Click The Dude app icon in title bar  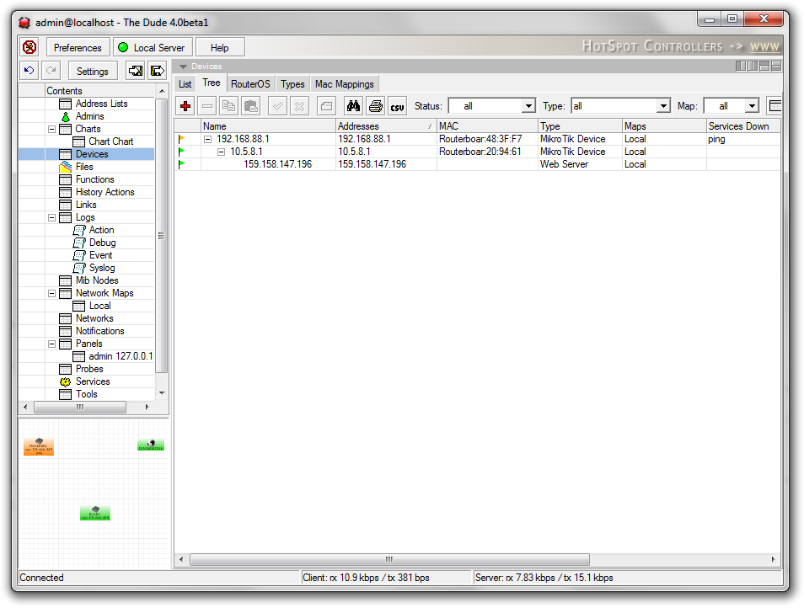point(24,23)
